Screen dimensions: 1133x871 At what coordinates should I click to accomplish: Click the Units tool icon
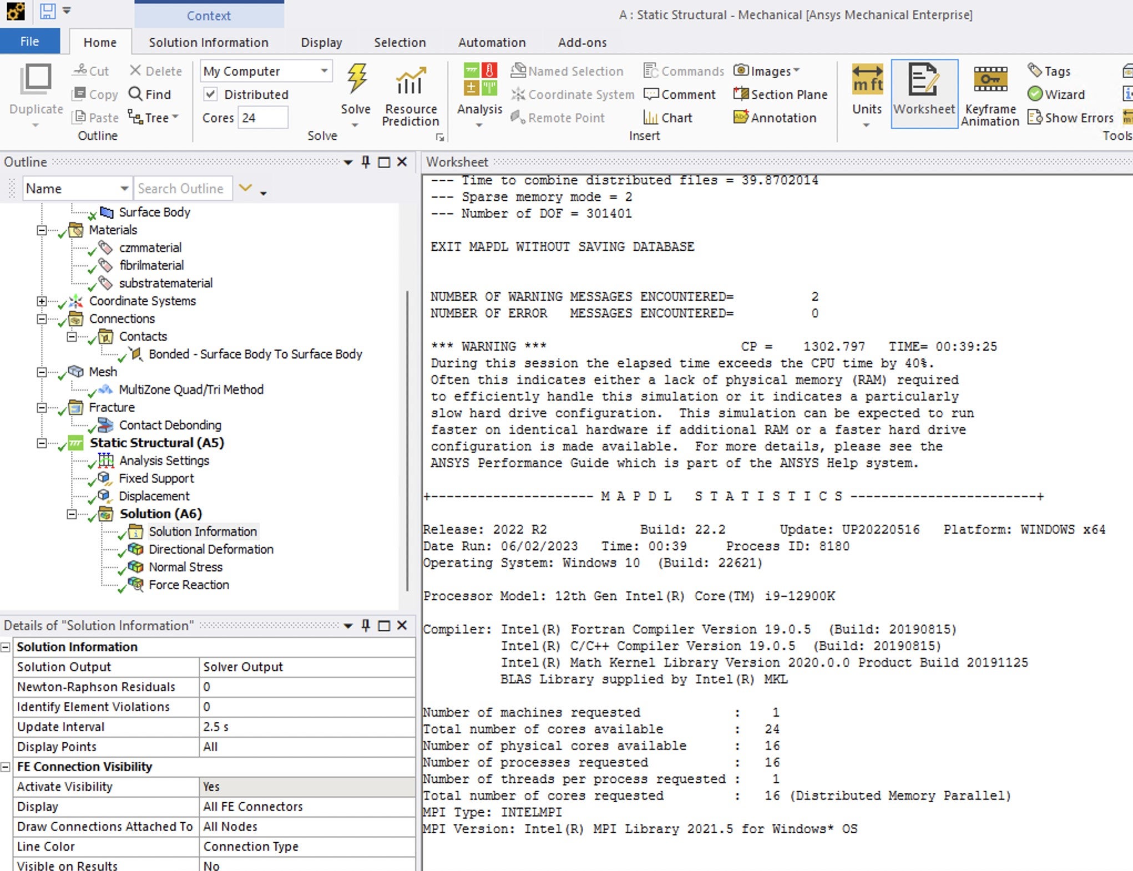coord(867,79)
